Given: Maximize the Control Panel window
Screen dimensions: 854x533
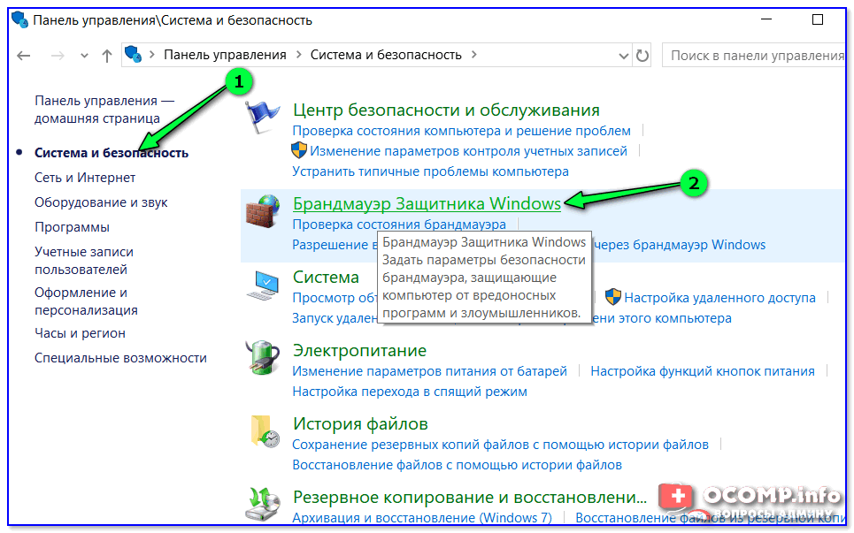Looking at the screenshot, I should (x=818, y=19).
